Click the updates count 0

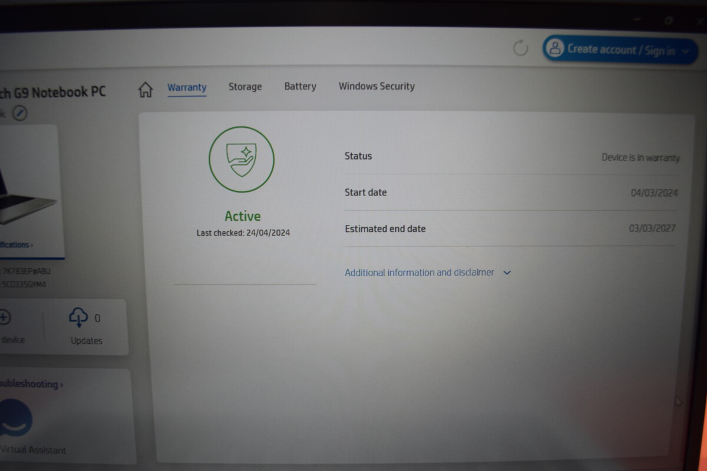pyautogui.click(x=97, y=319)
